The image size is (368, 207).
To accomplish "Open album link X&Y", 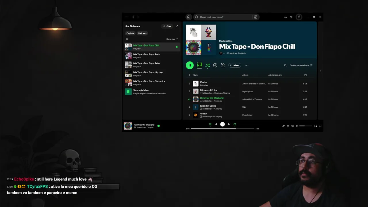I will (244, 107).
